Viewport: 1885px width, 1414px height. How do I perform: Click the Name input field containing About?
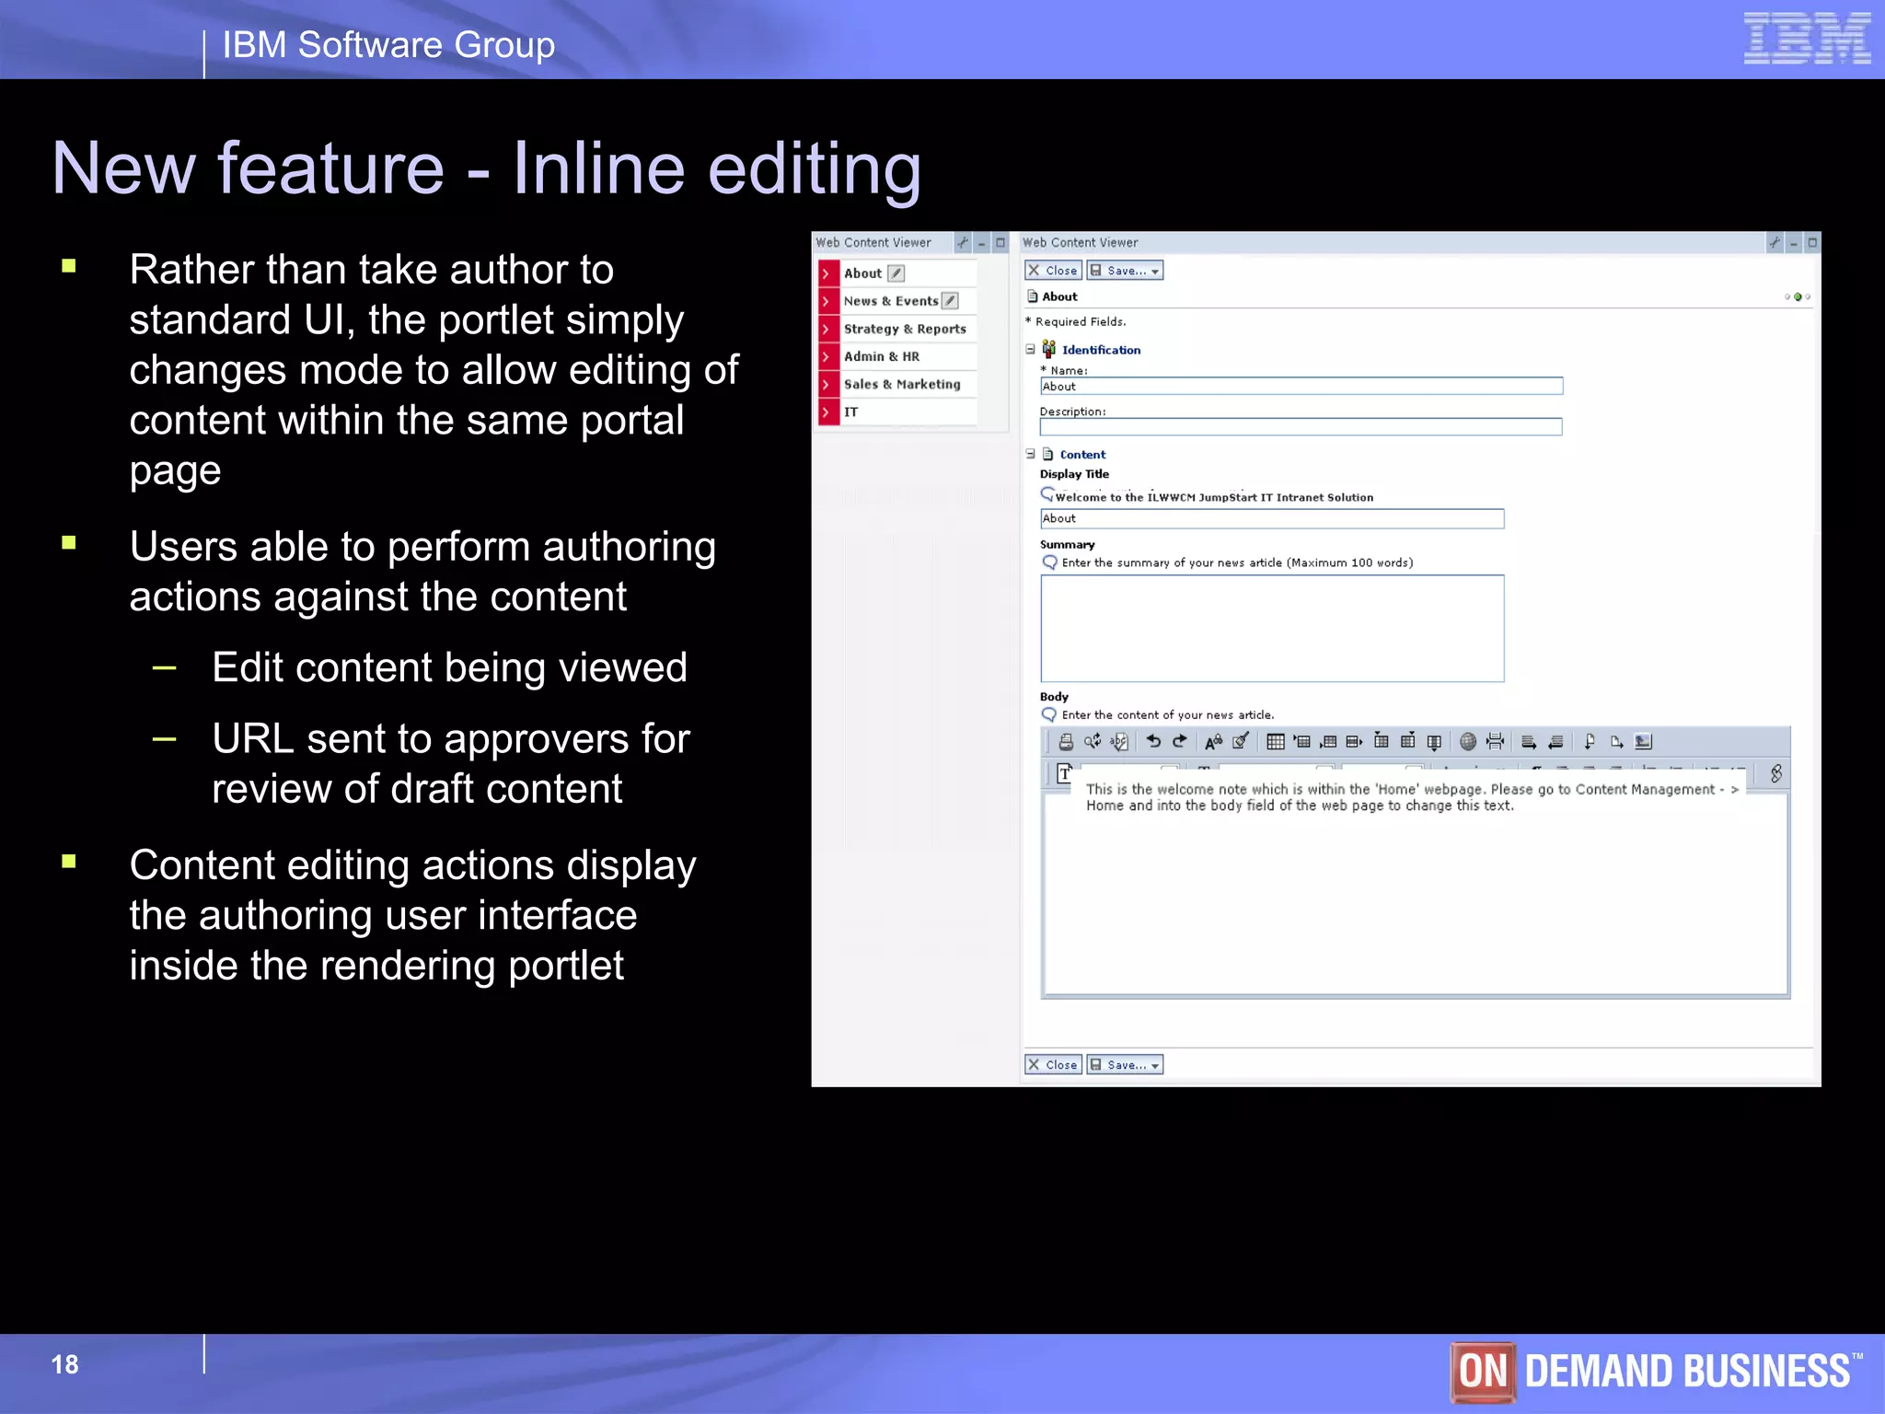click(1301, 386)
